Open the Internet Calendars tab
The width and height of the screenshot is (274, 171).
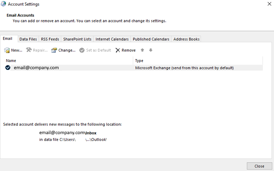pos(112,39)
